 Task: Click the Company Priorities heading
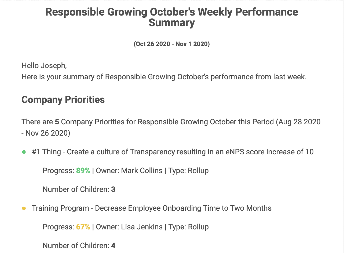(63, 100)
